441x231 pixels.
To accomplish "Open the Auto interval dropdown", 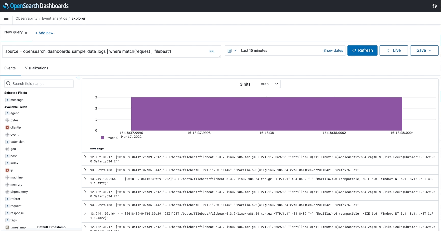I will [269, 84].
